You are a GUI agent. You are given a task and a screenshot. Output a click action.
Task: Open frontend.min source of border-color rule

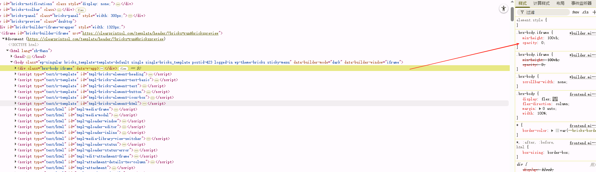click(582, 126)
